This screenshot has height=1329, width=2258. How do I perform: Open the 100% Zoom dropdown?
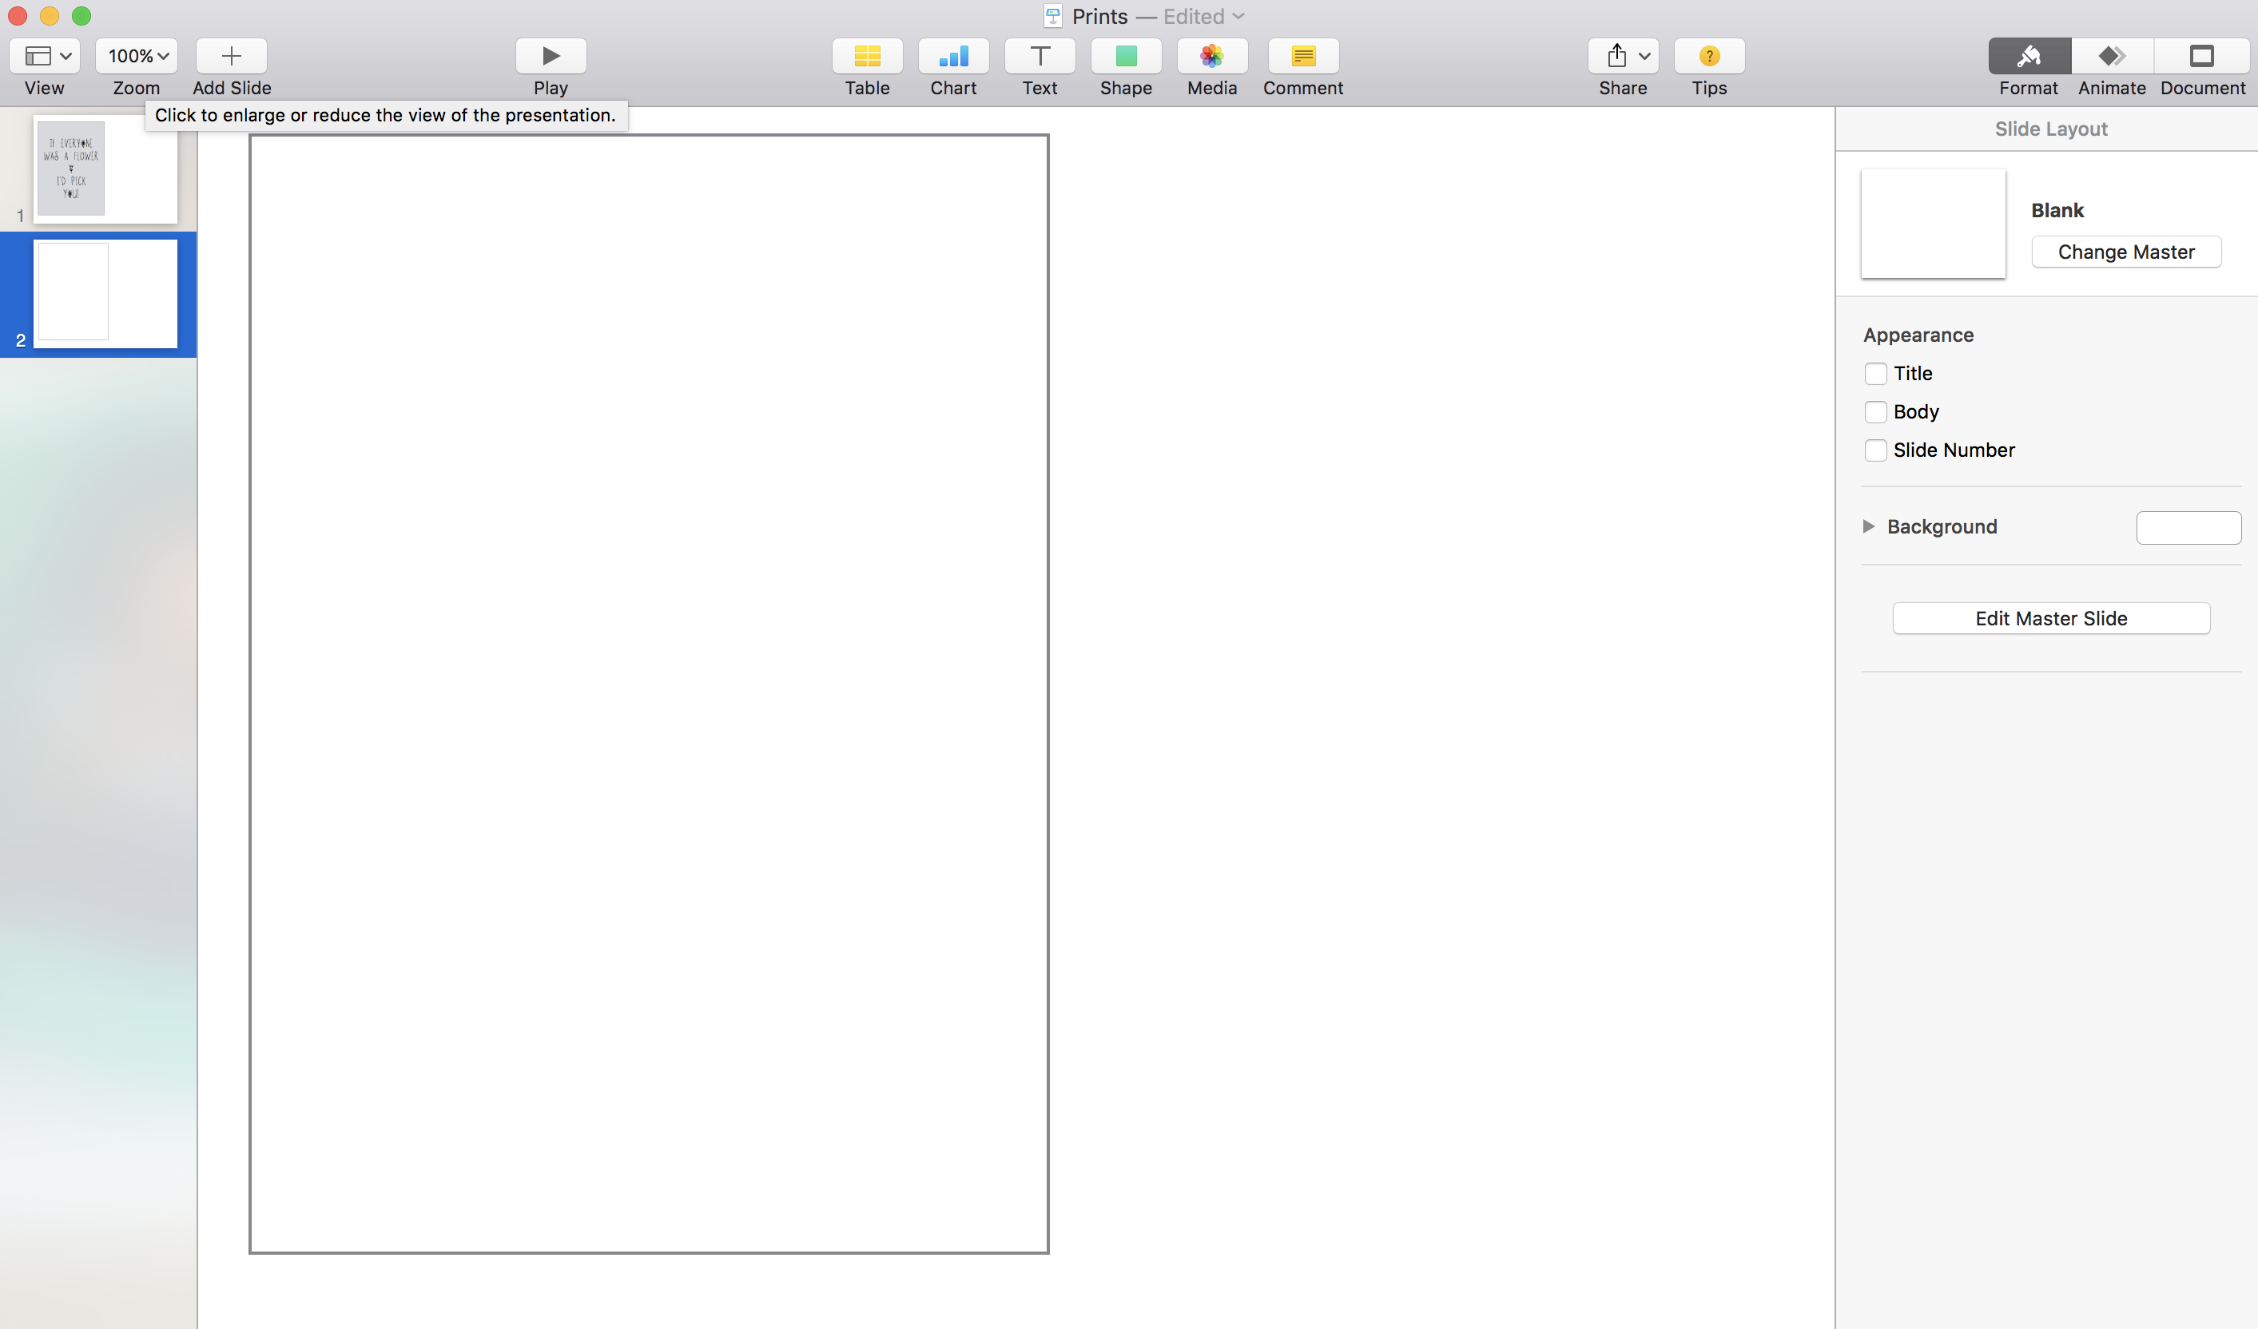(136, 56)
